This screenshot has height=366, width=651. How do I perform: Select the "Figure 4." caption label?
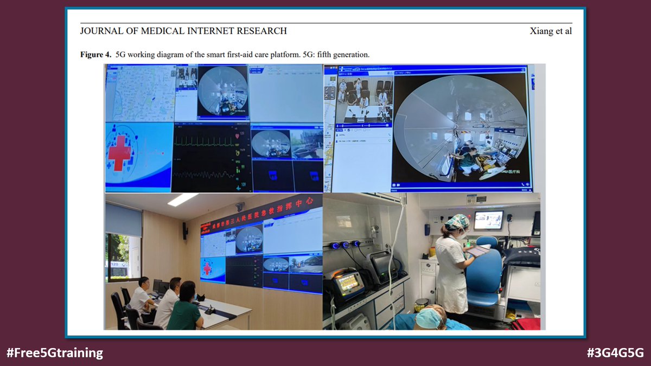pyautogui.click(x=95, y=55)
